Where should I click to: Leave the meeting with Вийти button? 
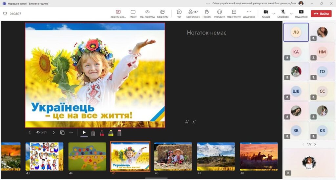click(x=321, y=14)
